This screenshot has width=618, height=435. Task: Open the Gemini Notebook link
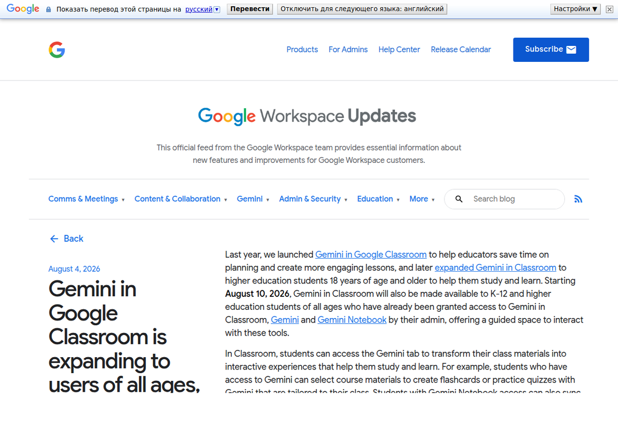pyautogui.click(x=352, y=320)
